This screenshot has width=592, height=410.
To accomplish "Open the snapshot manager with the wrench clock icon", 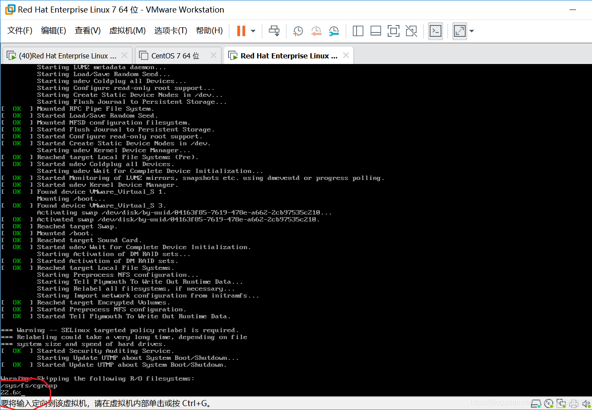I will pyautogui.click(x=334, y=31).
